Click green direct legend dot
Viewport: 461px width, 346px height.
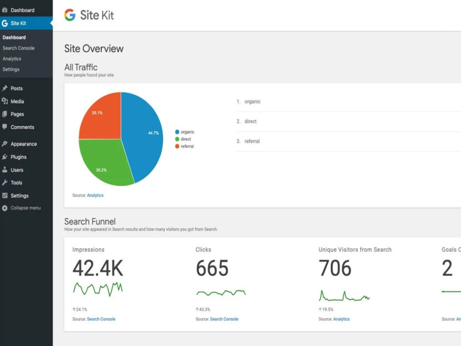click(x=177, y=139)
